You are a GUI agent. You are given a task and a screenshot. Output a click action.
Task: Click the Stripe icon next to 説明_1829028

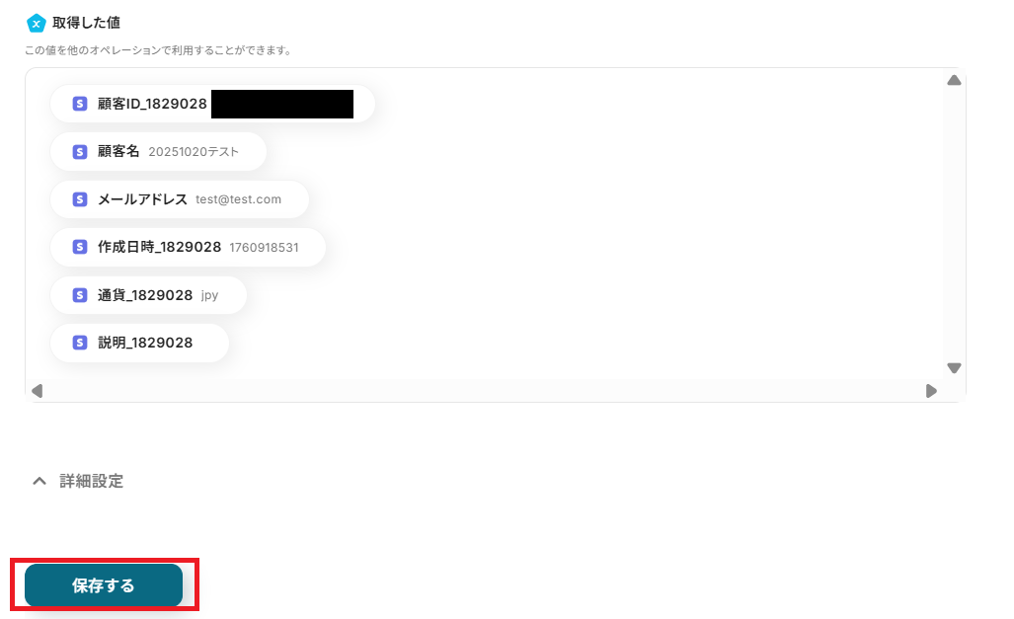point(80,343)
